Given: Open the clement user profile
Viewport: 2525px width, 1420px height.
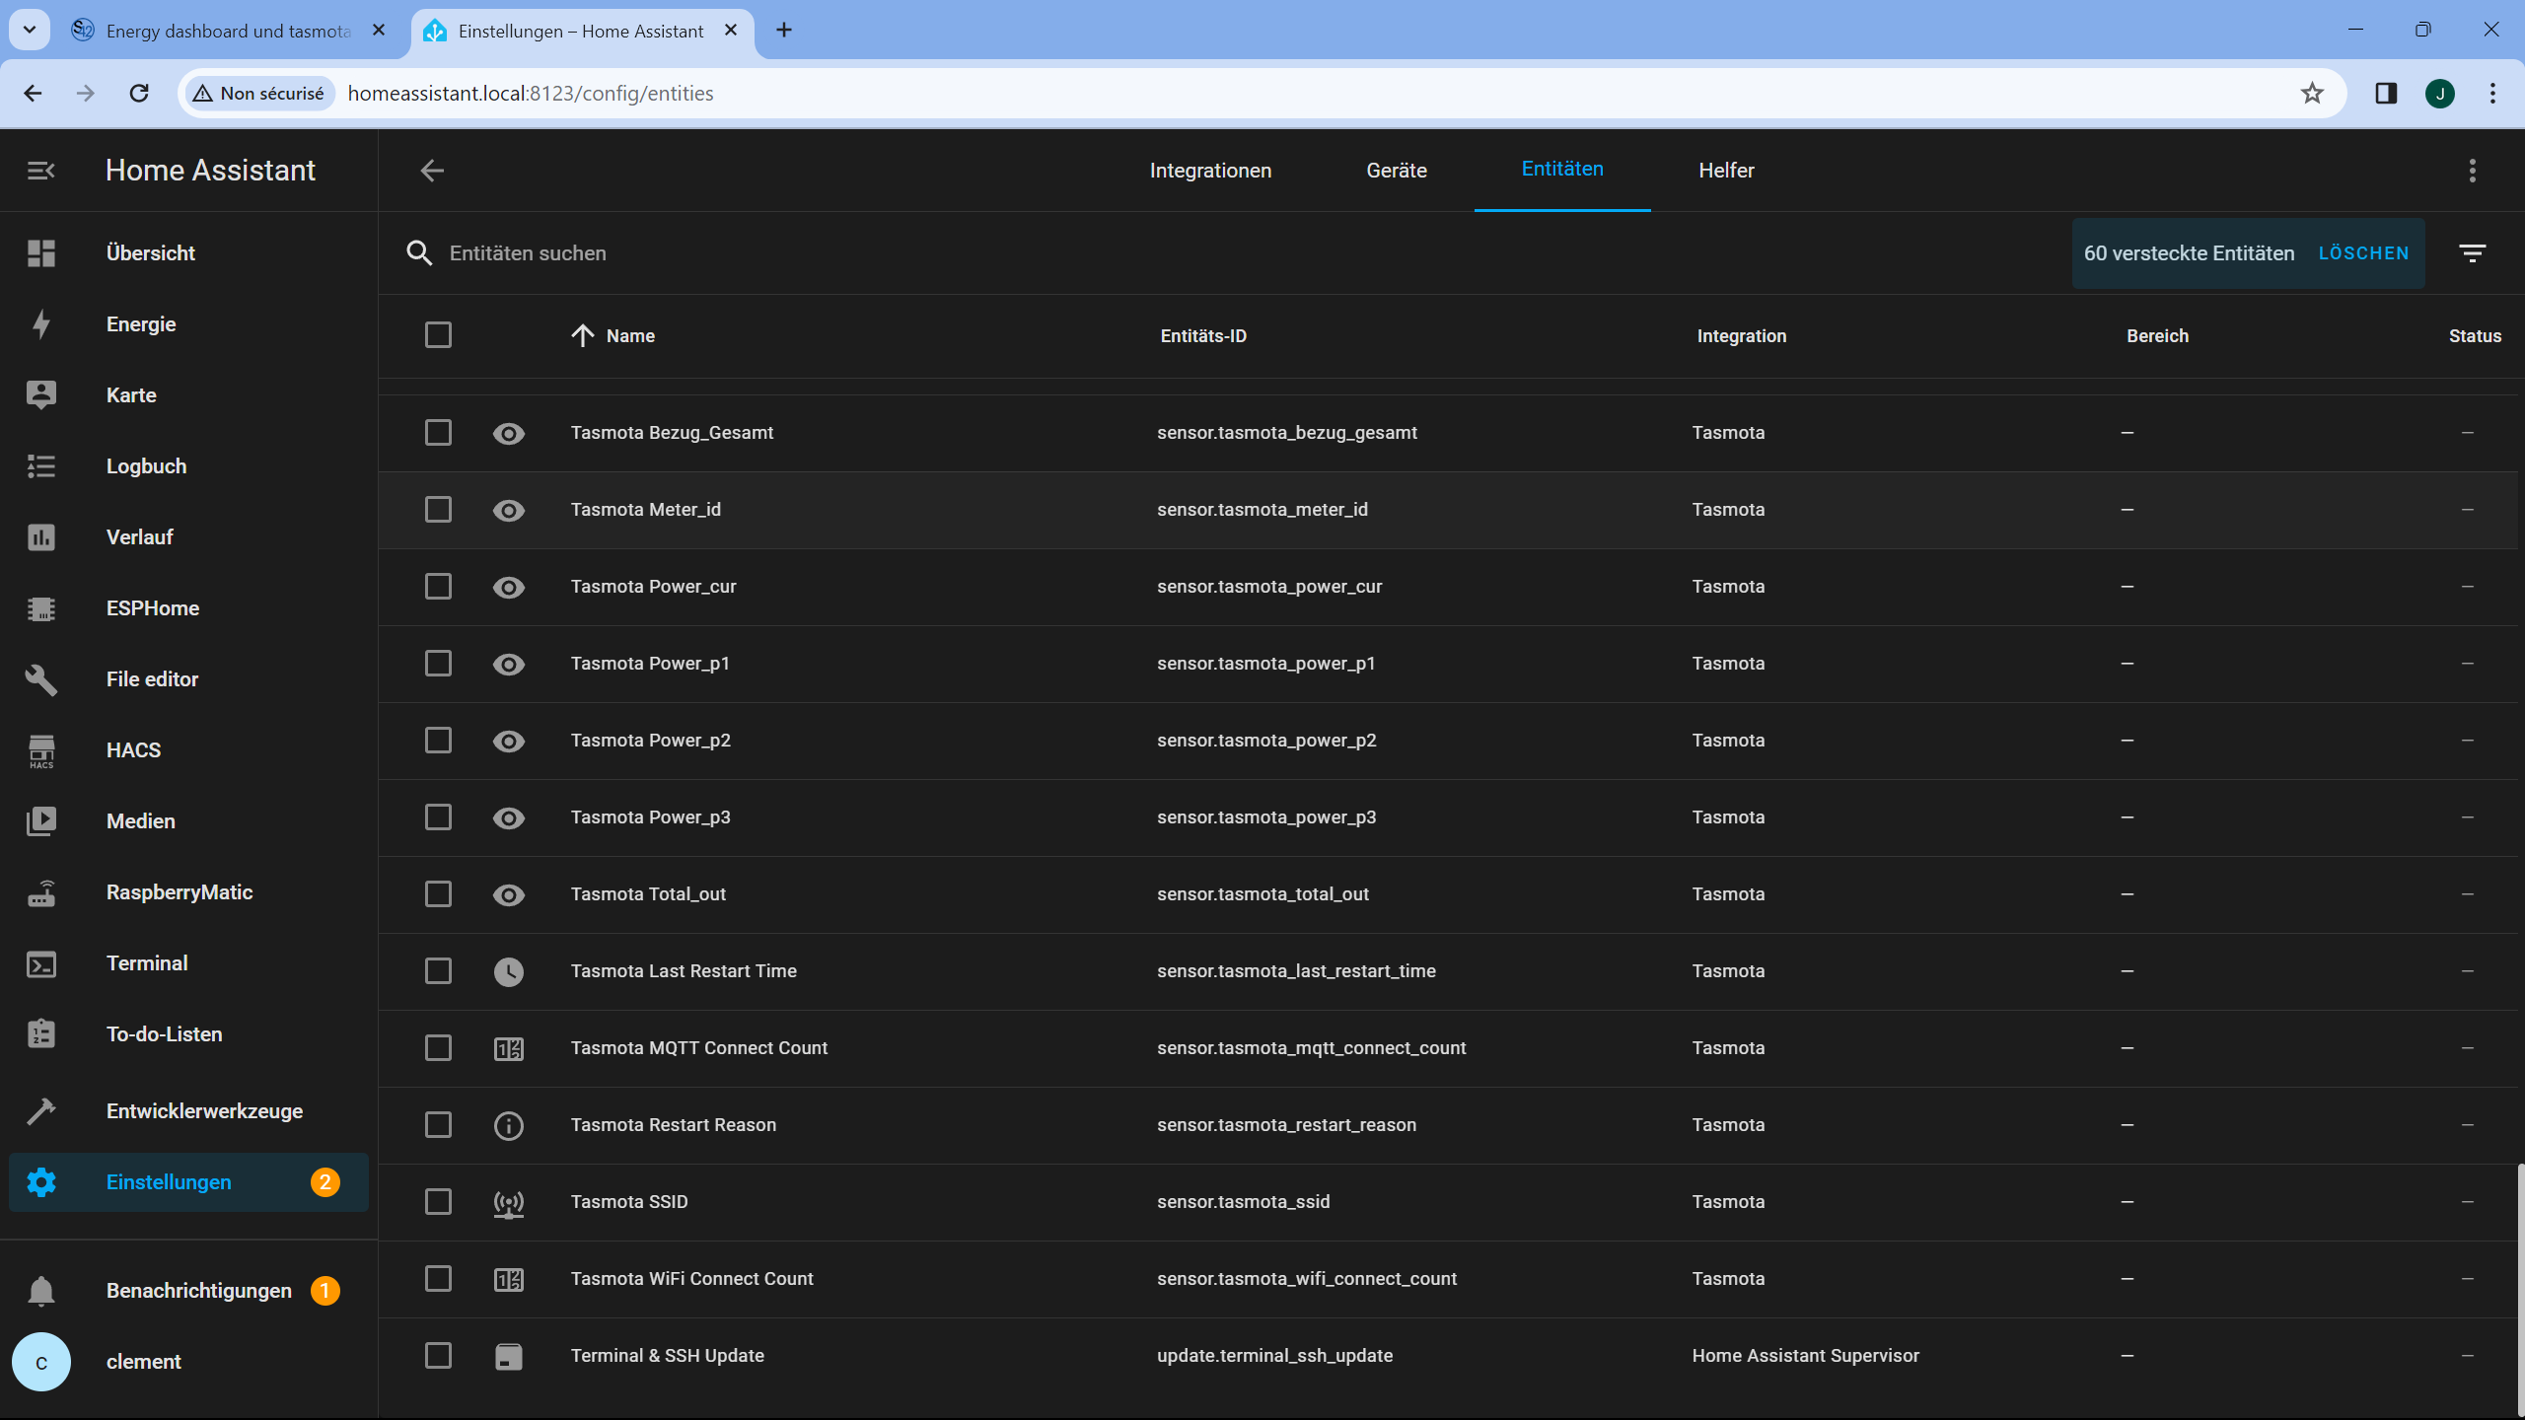Looking at the screenshot, I should click(x=188, y=1362).
